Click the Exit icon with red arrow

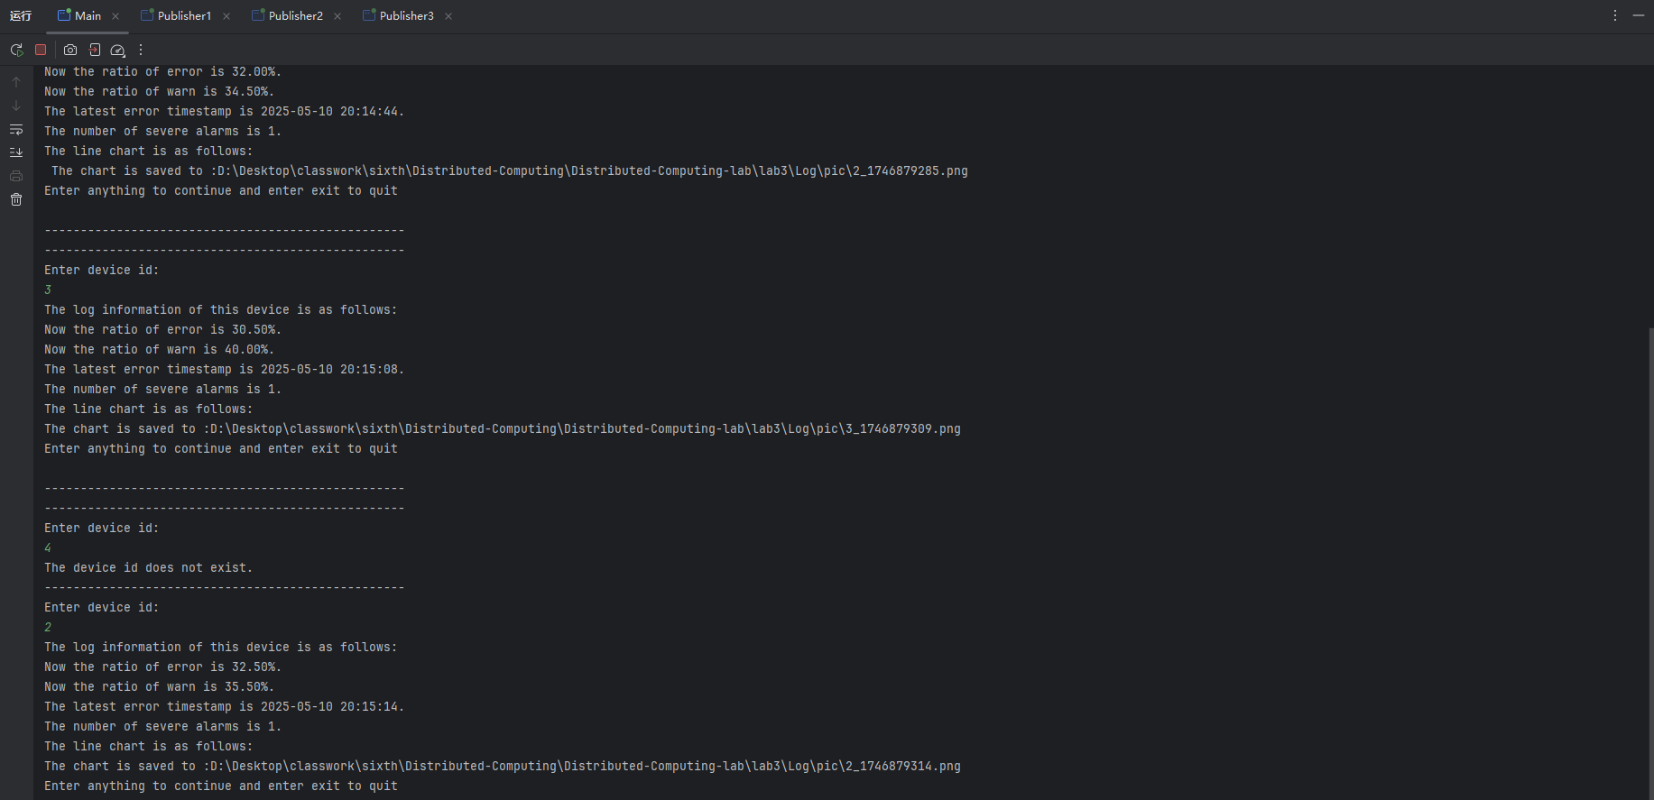tap(95, 51)
